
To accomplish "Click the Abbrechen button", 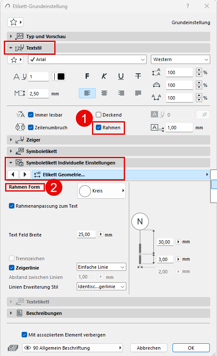I will coord(149,348).
